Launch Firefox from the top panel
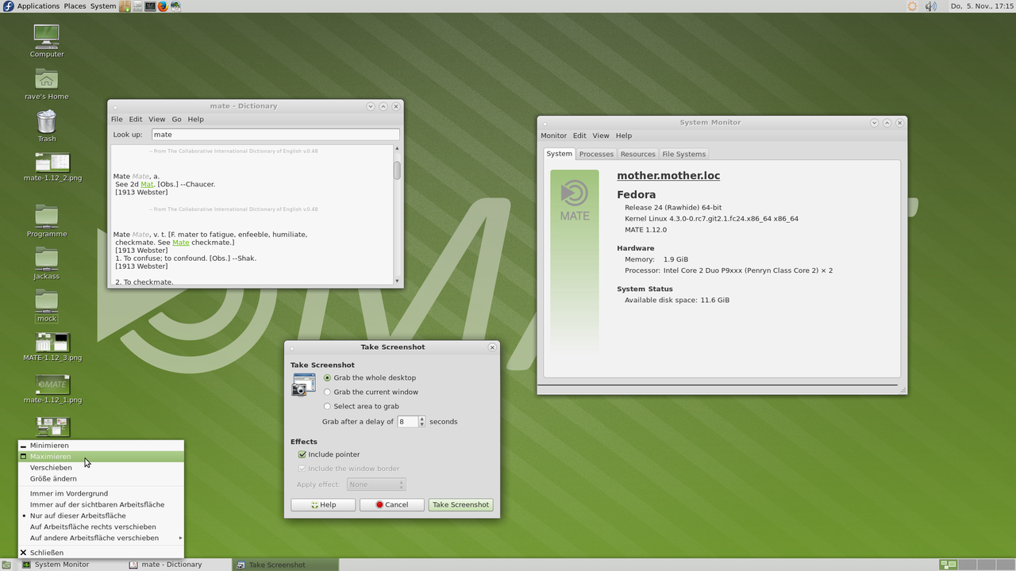 pos(163,6)
